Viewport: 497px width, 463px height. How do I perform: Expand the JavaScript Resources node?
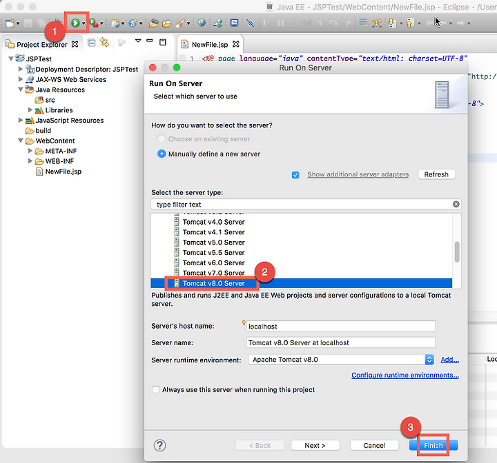(x=21, y=120)
